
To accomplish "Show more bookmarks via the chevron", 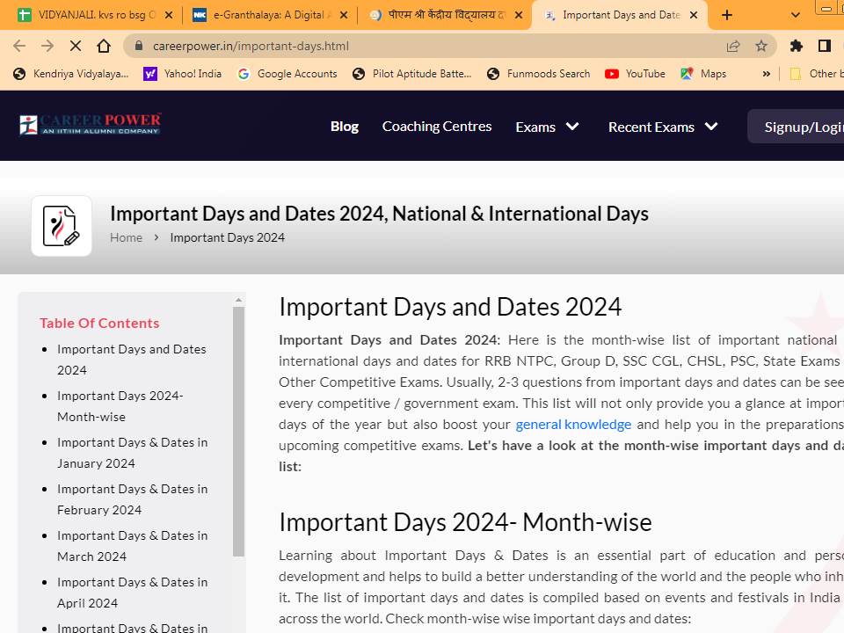I will coord(766,74).
